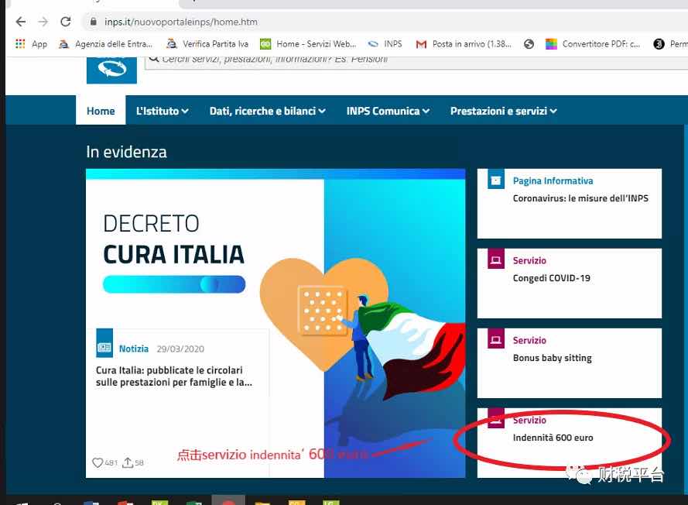Expand the L'Istituto menu
688x505 pixels.
(x=163, y=111)
